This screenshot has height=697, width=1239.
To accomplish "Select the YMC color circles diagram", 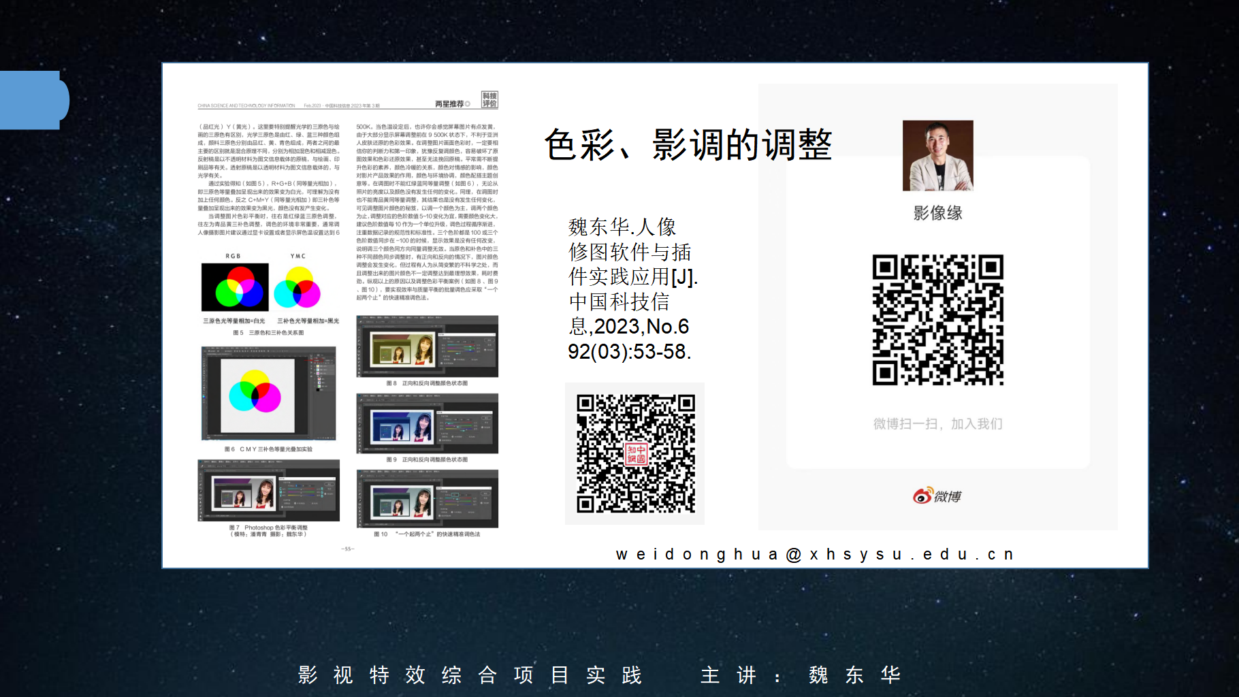I will (297, 287).
